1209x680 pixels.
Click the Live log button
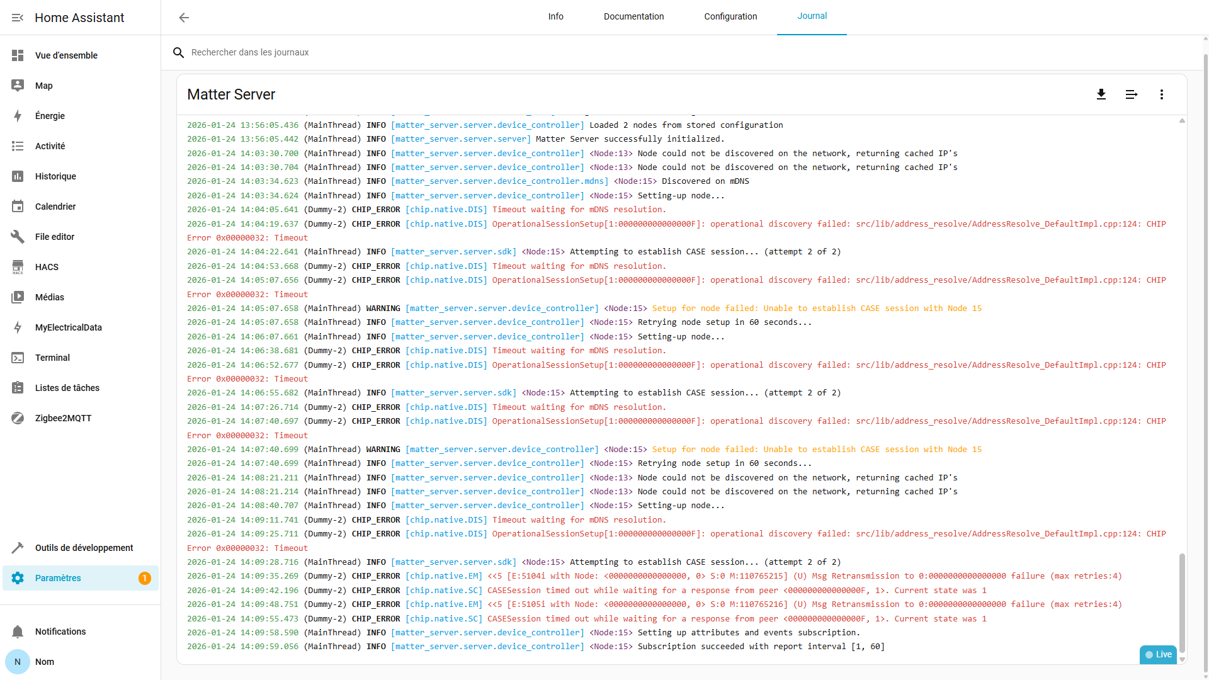pyautogui.click(x=1158, y=654)
